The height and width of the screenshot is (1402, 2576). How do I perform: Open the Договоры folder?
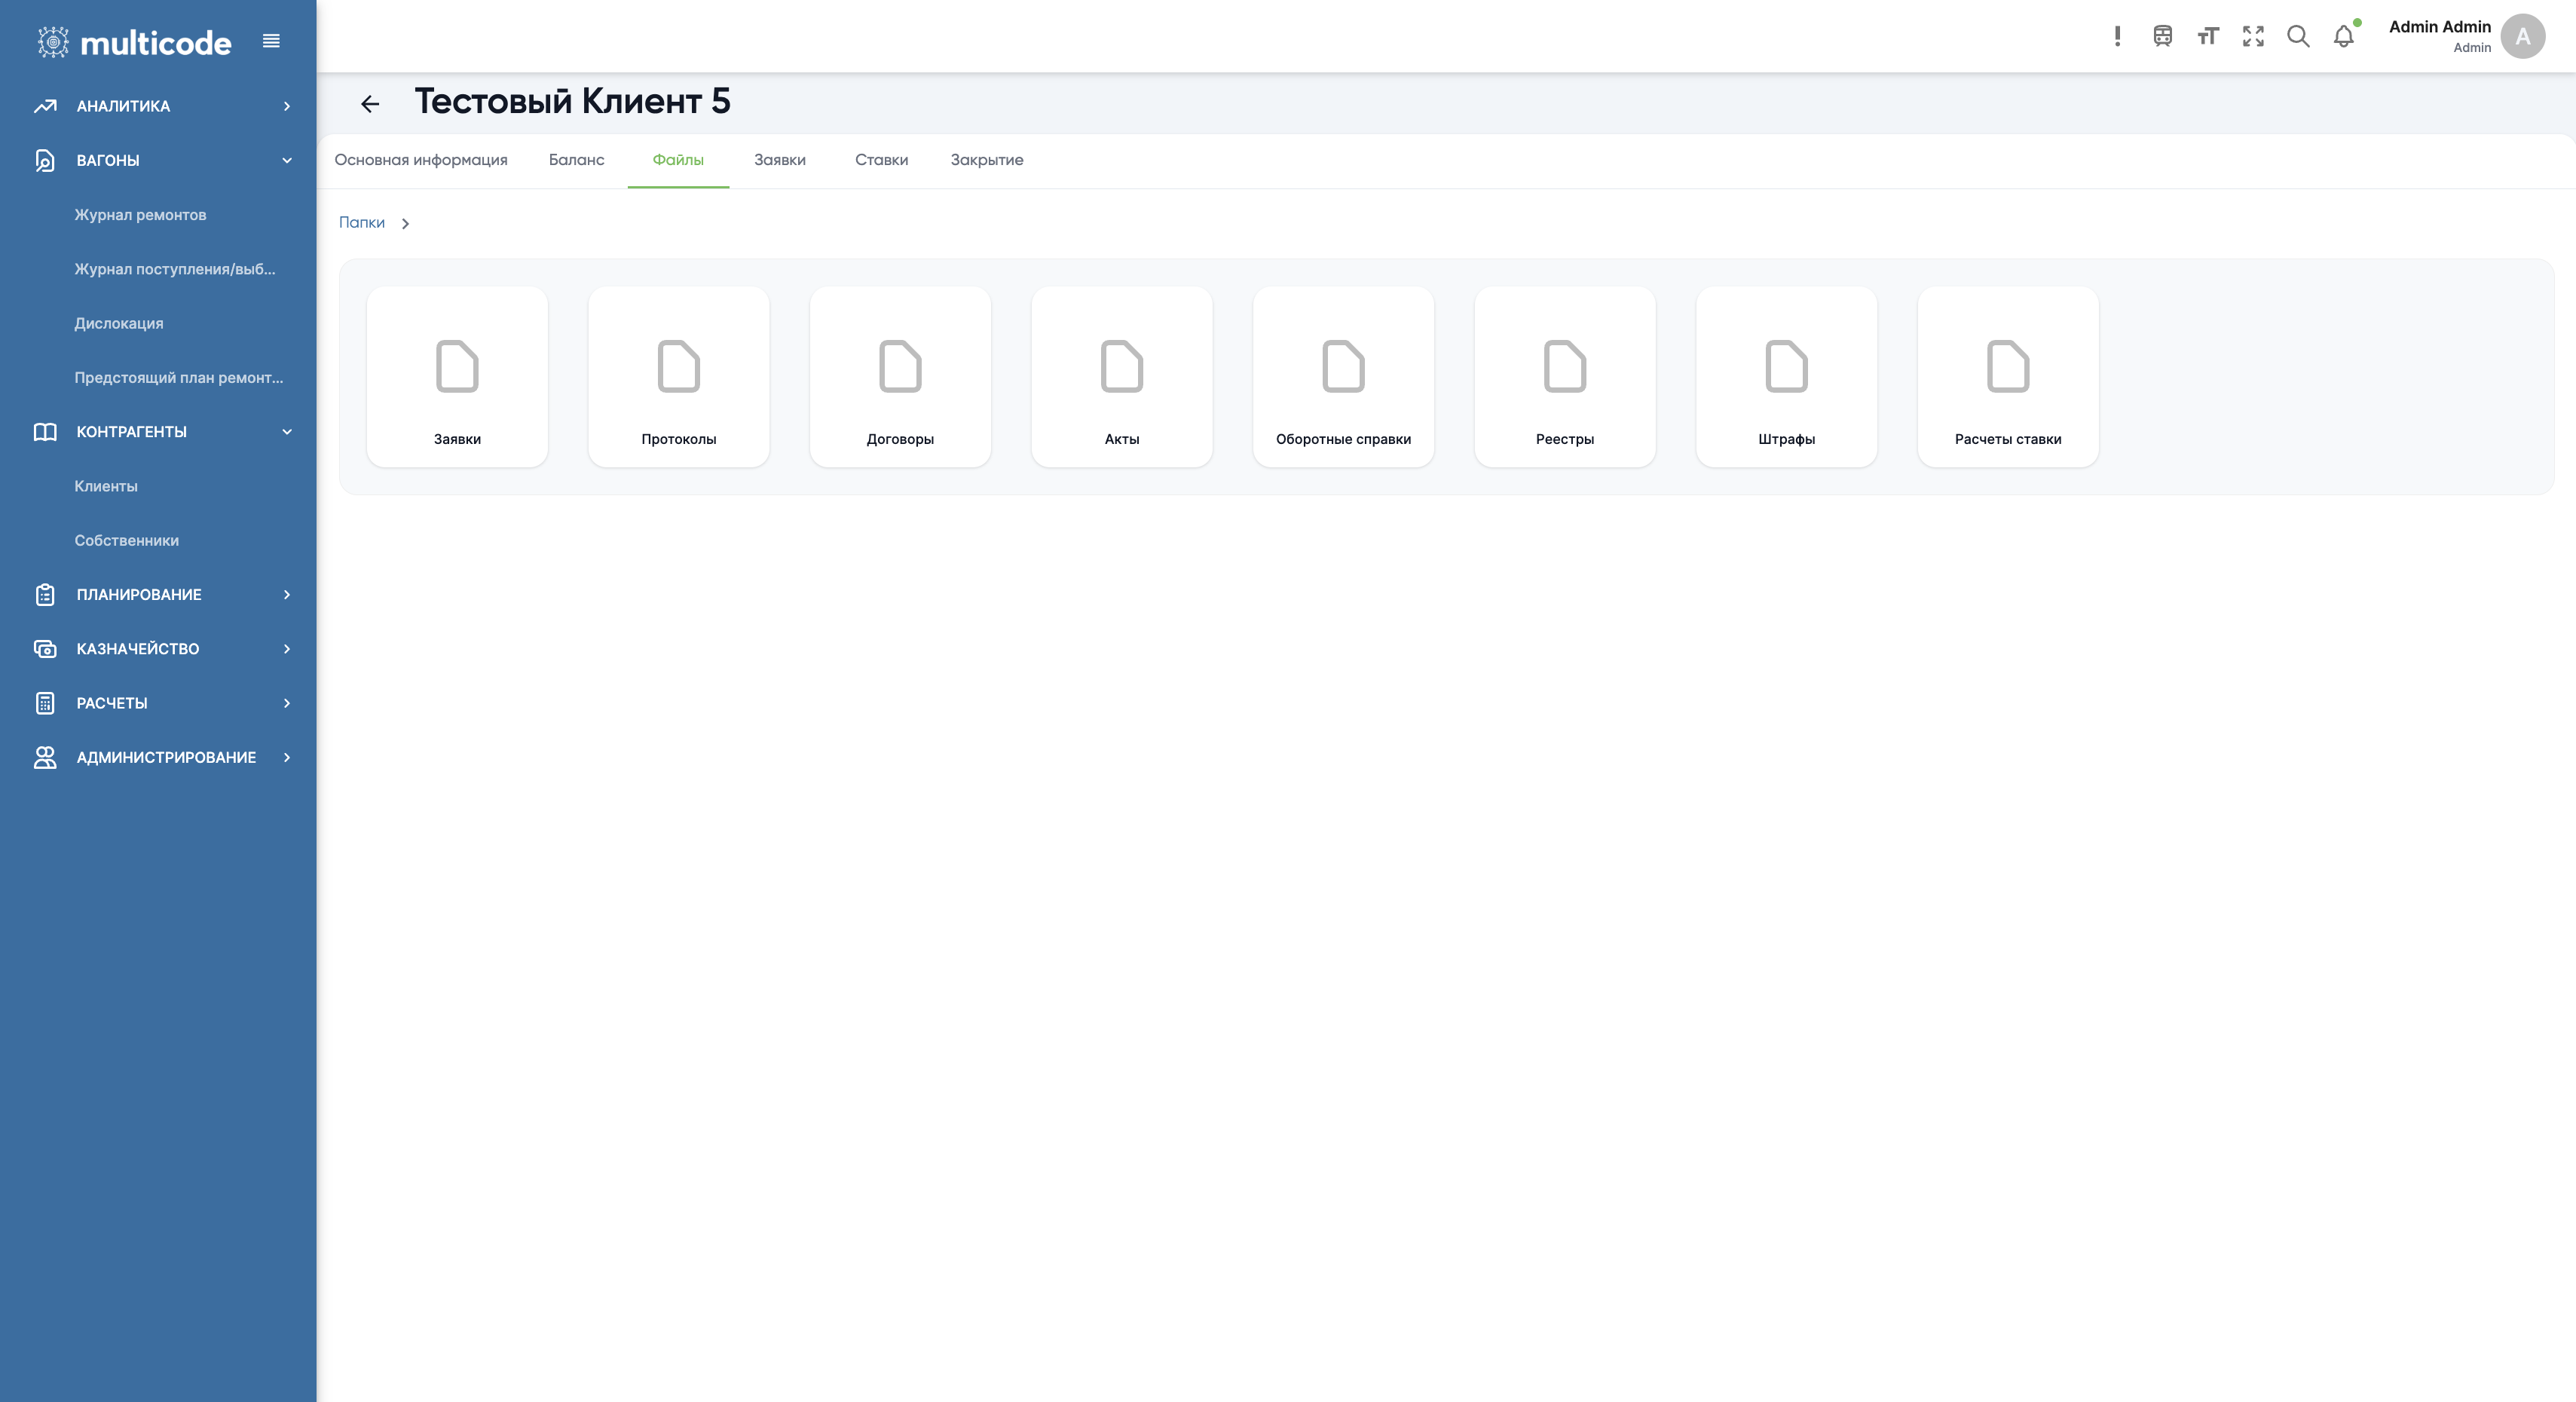click(899, 377)
